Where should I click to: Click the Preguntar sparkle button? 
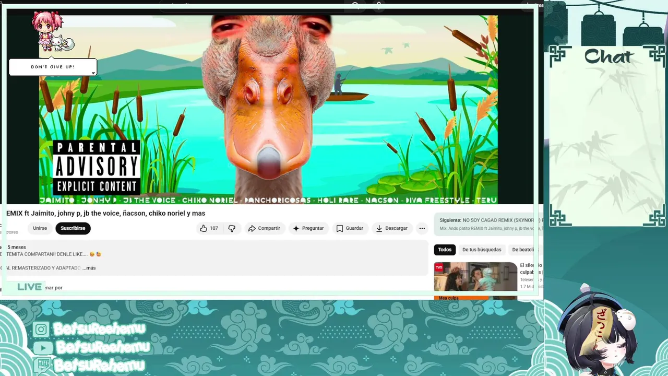(308, 228)
